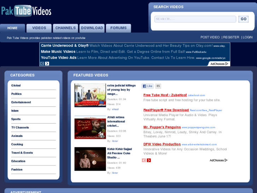This screenshot has height=193, width=257.
Task: Open the Entertainment category
Action: (x=21, y=102)
